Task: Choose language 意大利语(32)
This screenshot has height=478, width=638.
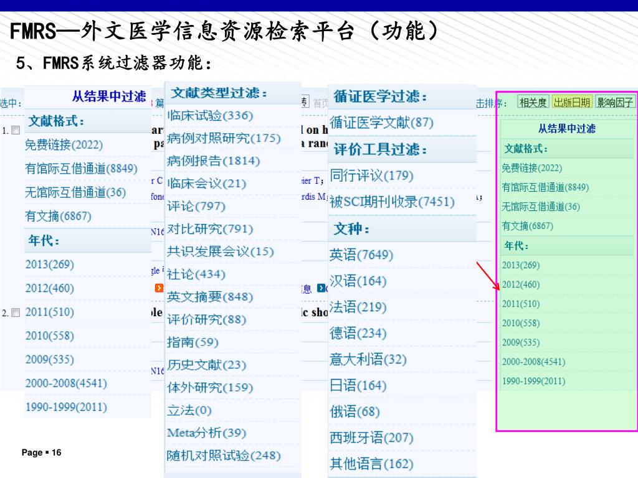Action: tap(368, 359)
